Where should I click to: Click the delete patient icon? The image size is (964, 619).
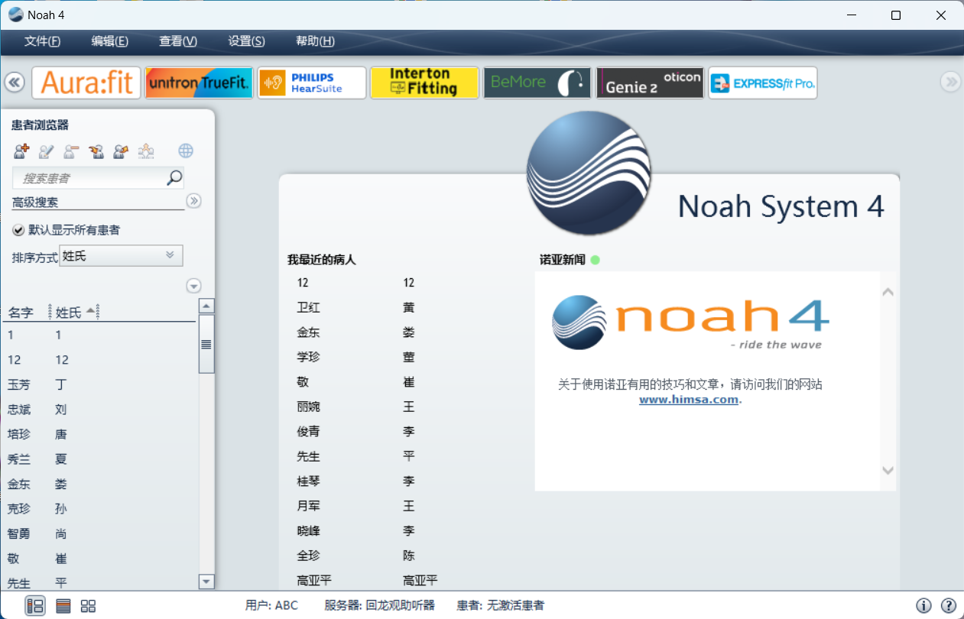71,151
